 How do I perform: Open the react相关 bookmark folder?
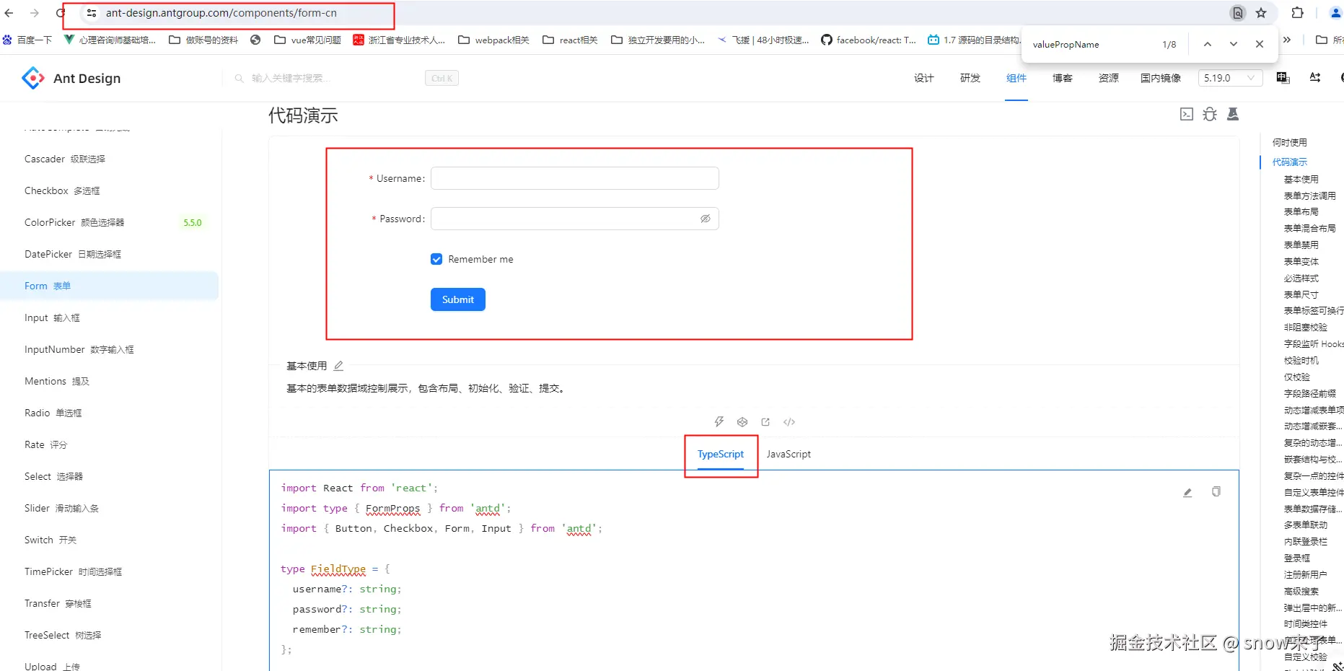tap(570, 40)
